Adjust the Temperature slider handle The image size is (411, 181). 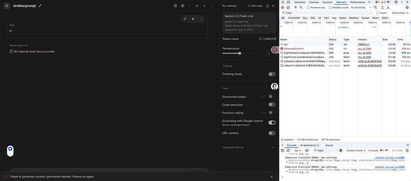(x=240, y=53)
